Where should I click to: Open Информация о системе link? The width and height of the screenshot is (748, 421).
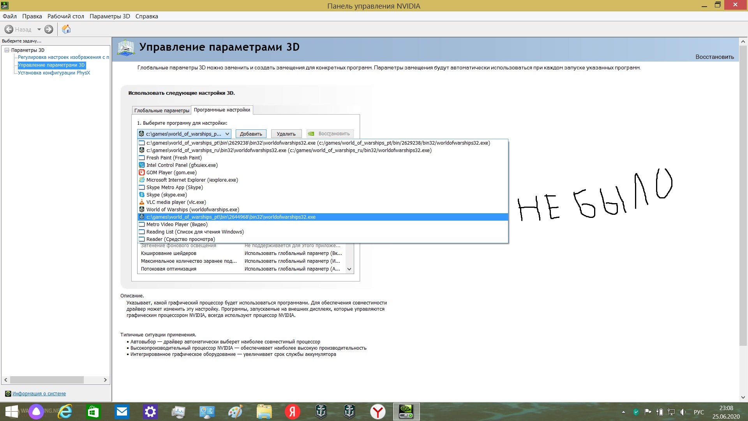pyautogui.click(x=39, y=394)
